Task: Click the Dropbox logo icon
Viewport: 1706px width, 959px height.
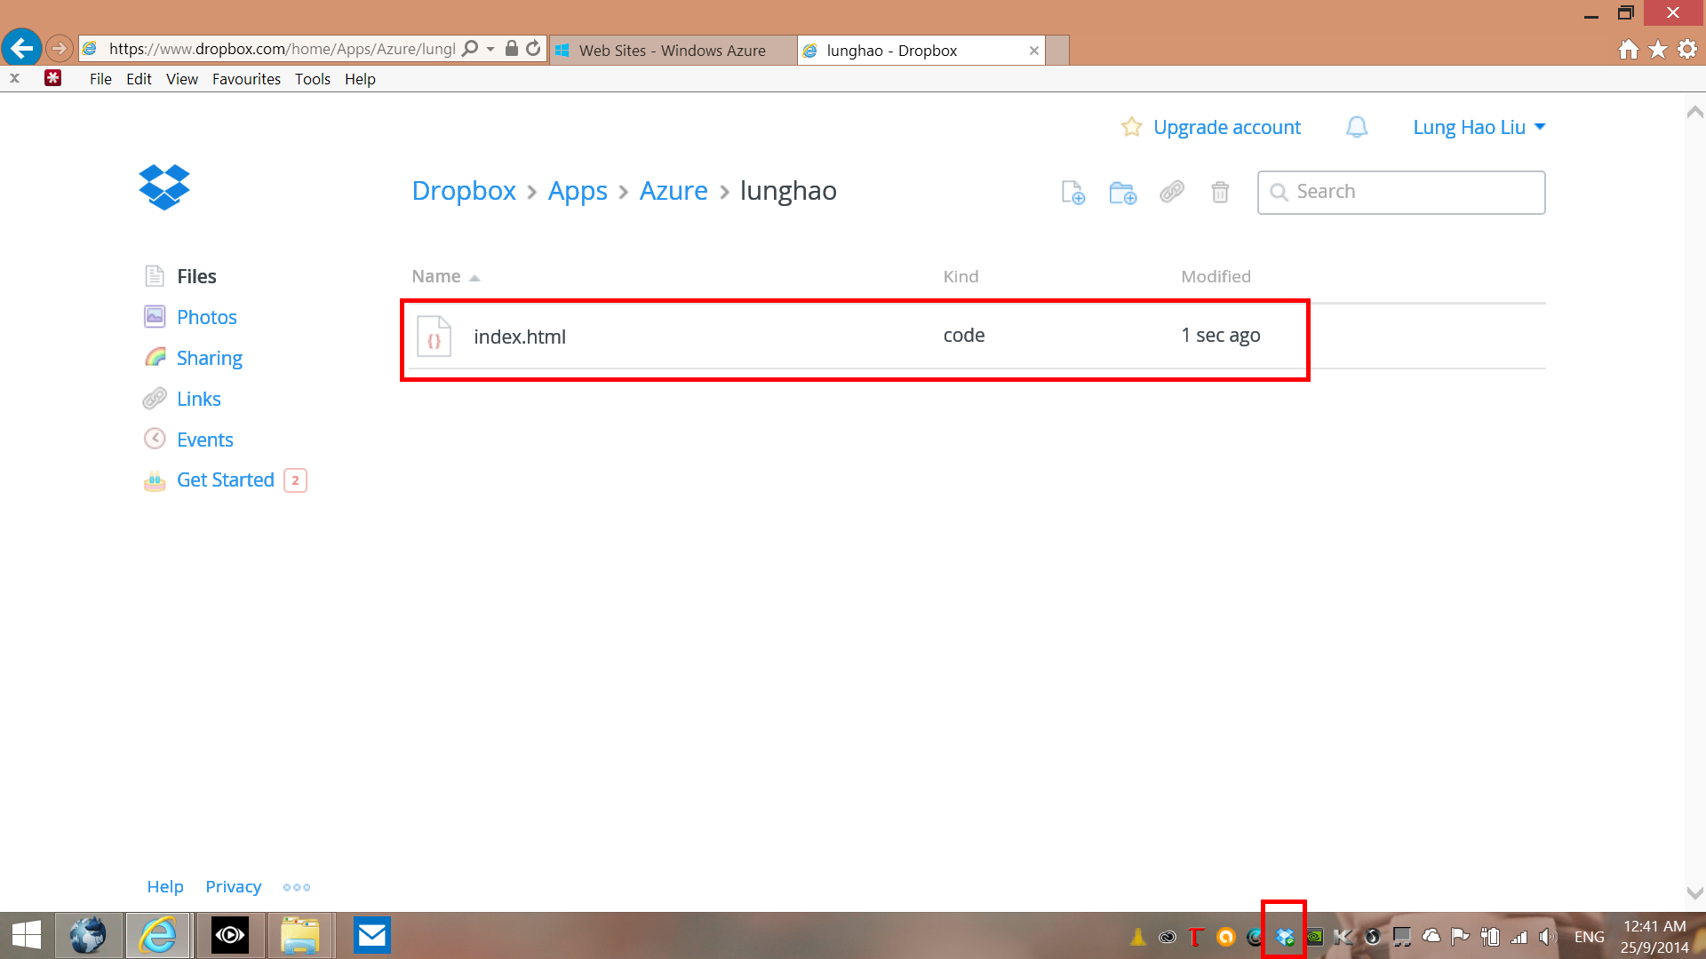Action: pos(164,187)
